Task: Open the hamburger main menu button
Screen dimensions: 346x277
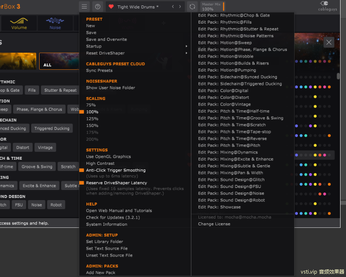Action: tap(84, 7)
